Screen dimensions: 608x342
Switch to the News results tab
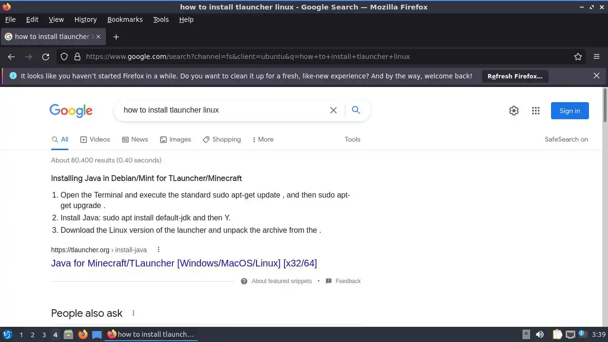click(135, 139)
